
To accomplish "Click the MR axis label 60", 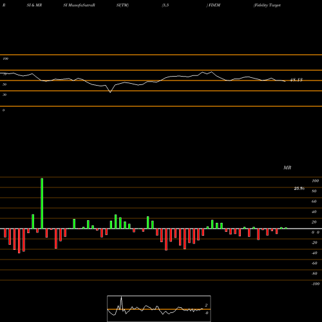I will pyautogui.click(x=314, y=202).
